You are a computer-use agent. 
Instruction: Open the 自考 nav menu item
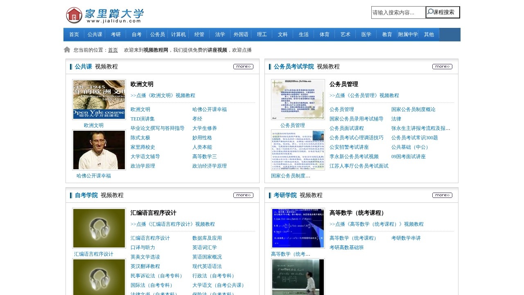(137, 34)
